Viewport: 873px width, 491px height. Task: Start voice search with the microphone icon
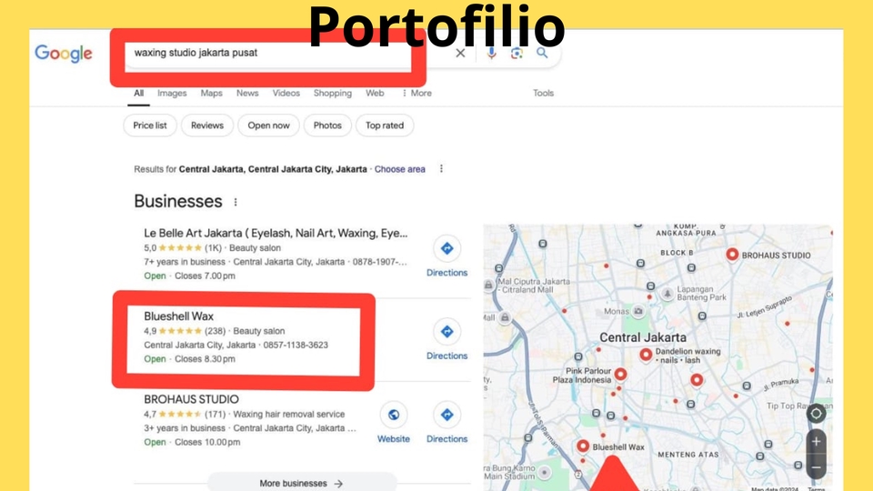[x=491, y=53]
